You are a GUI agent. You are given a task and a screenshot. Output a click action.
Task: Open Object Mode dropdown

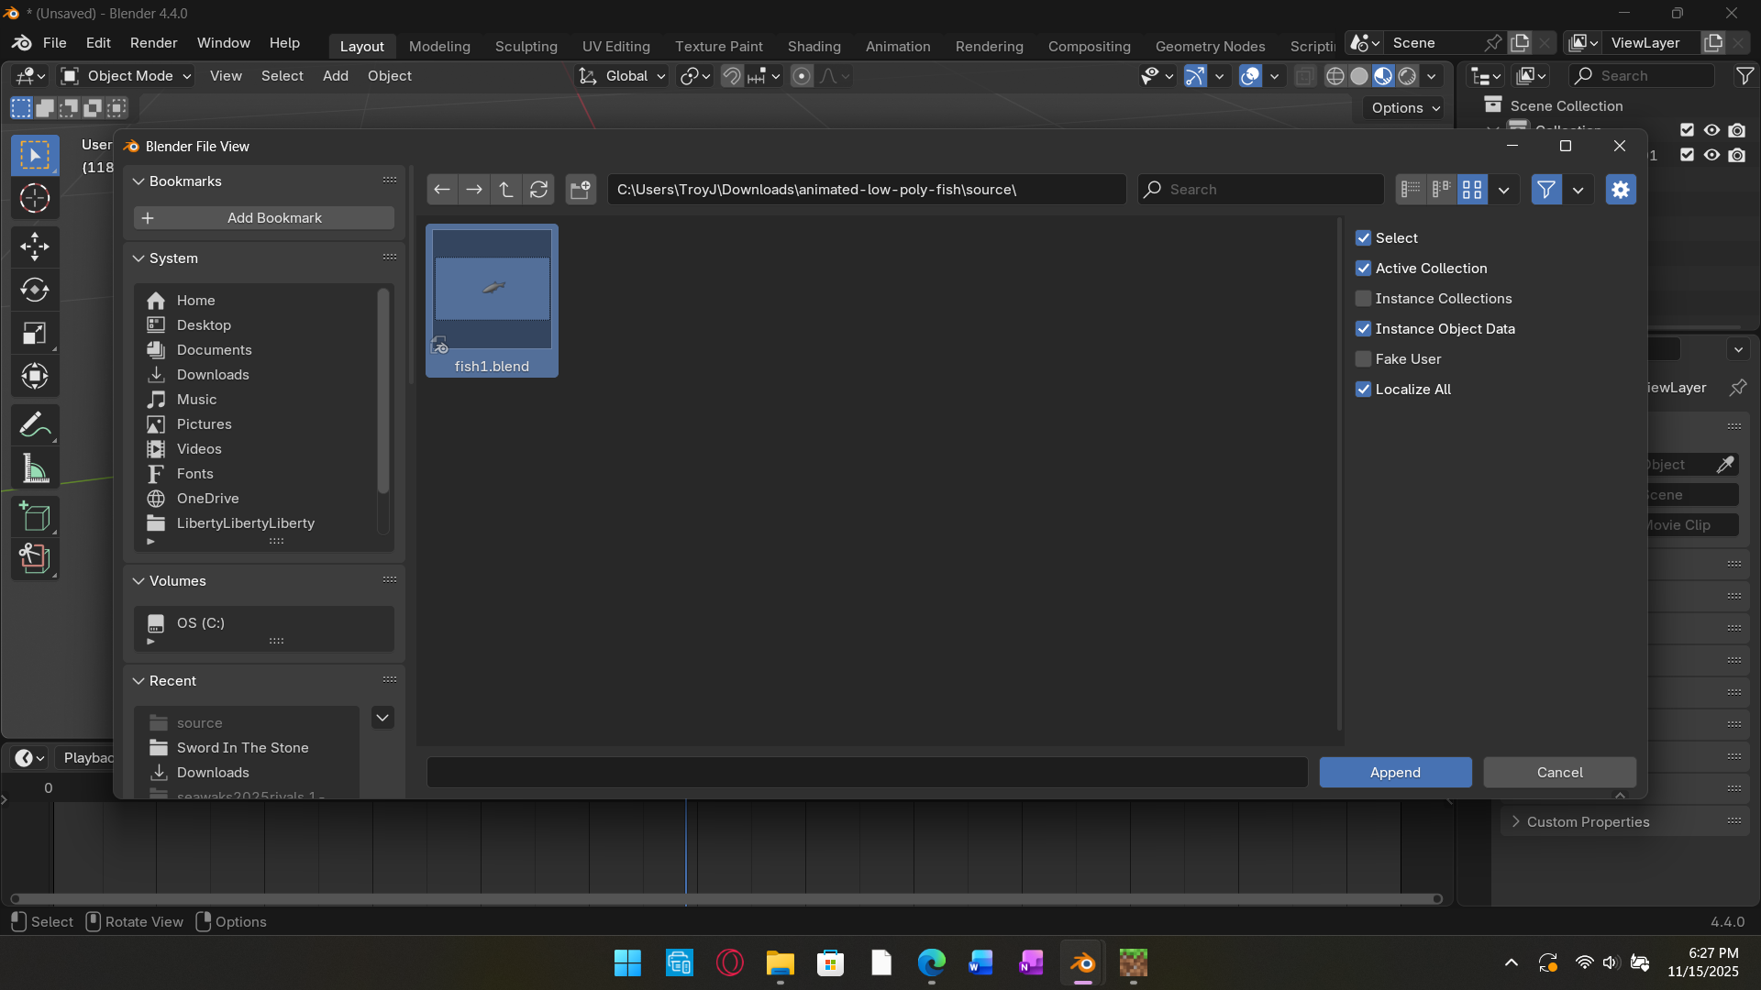pyautogui.click(x=126, y=76)
